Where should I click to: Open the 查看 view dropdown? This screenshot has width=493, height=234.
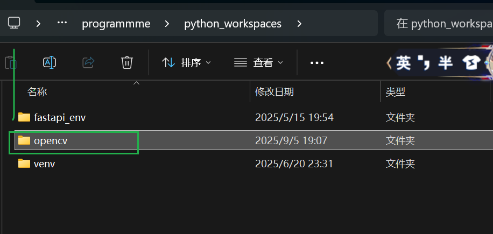pyautogui.click(x=258, y=63)
